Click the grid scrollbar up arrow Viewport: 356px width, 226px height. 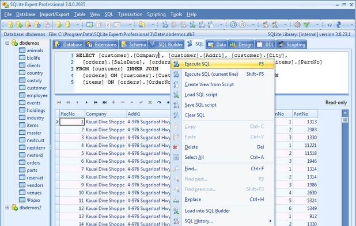click(345, 112)
